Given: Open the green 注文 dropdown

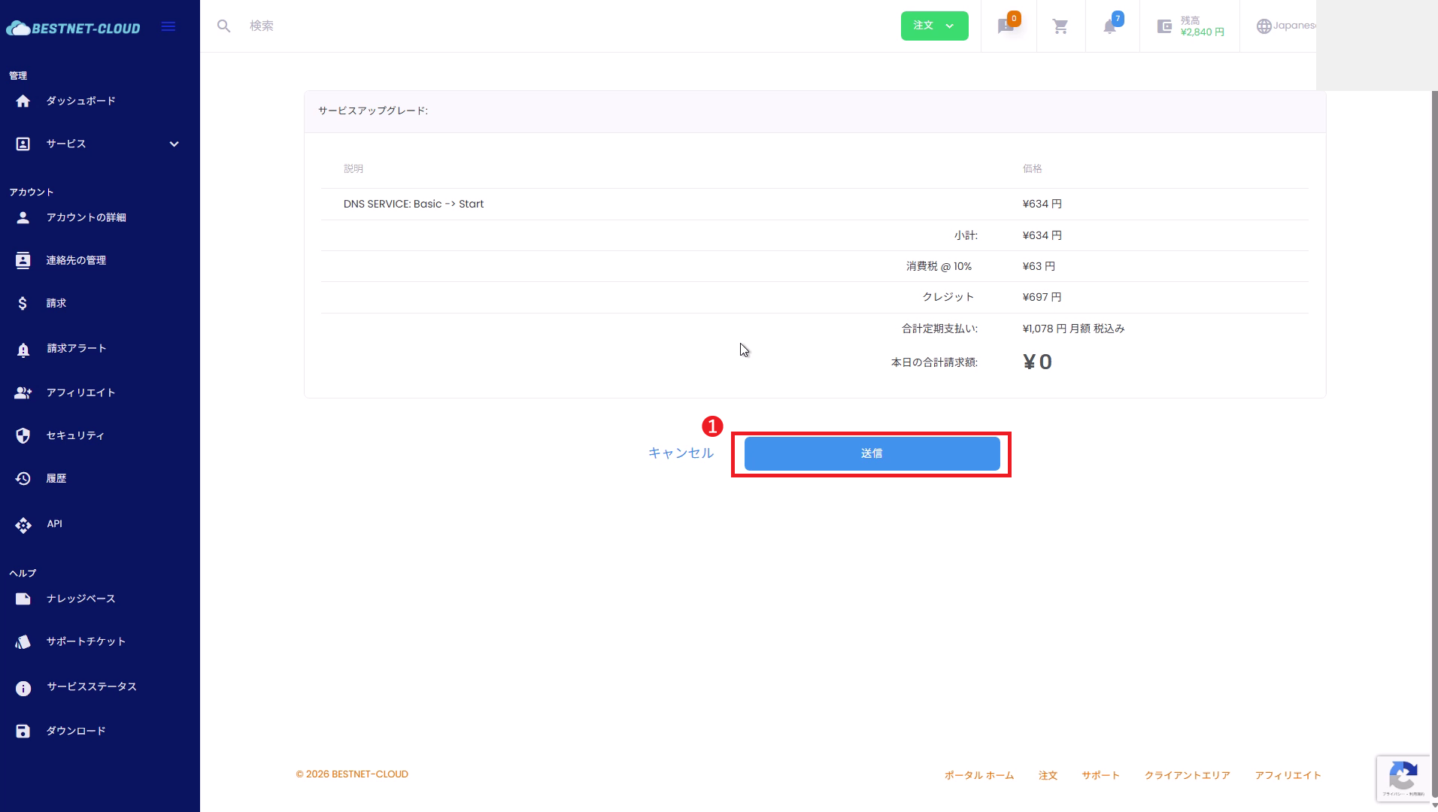Looking at the screenshot, I should point(934,26).
